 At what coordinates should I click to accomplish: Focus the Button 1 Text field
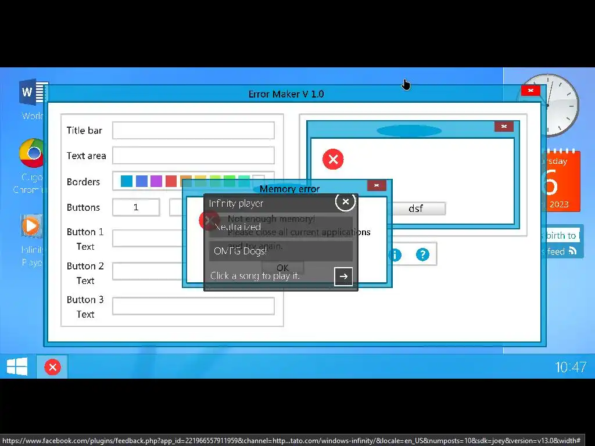148,239
